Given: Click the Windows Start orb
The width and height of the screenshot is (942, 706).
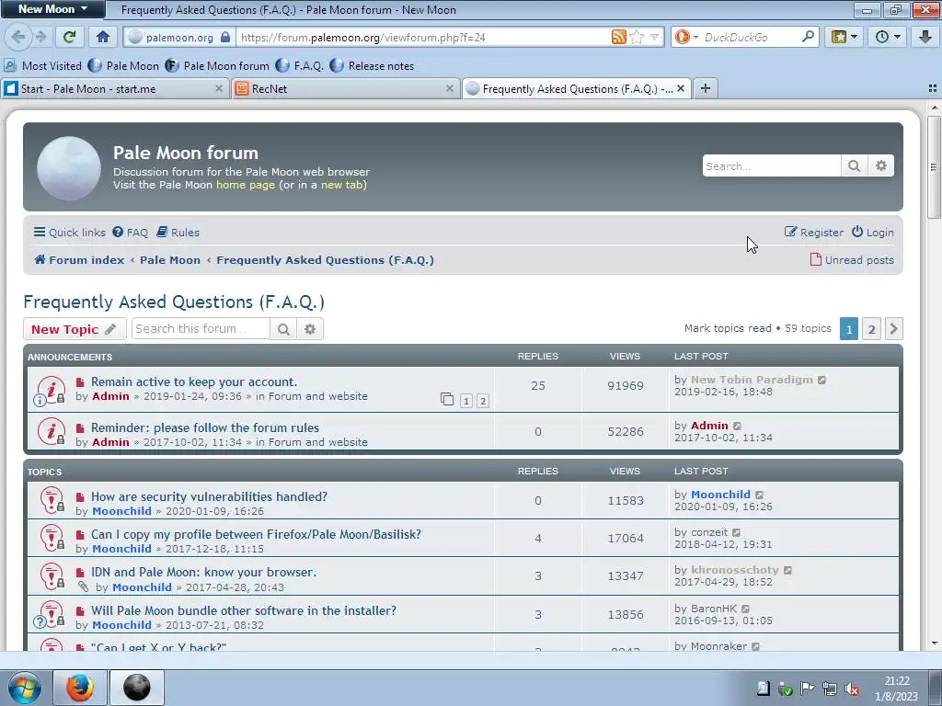Looking at the screenshot, I should (x=23, y=688).
